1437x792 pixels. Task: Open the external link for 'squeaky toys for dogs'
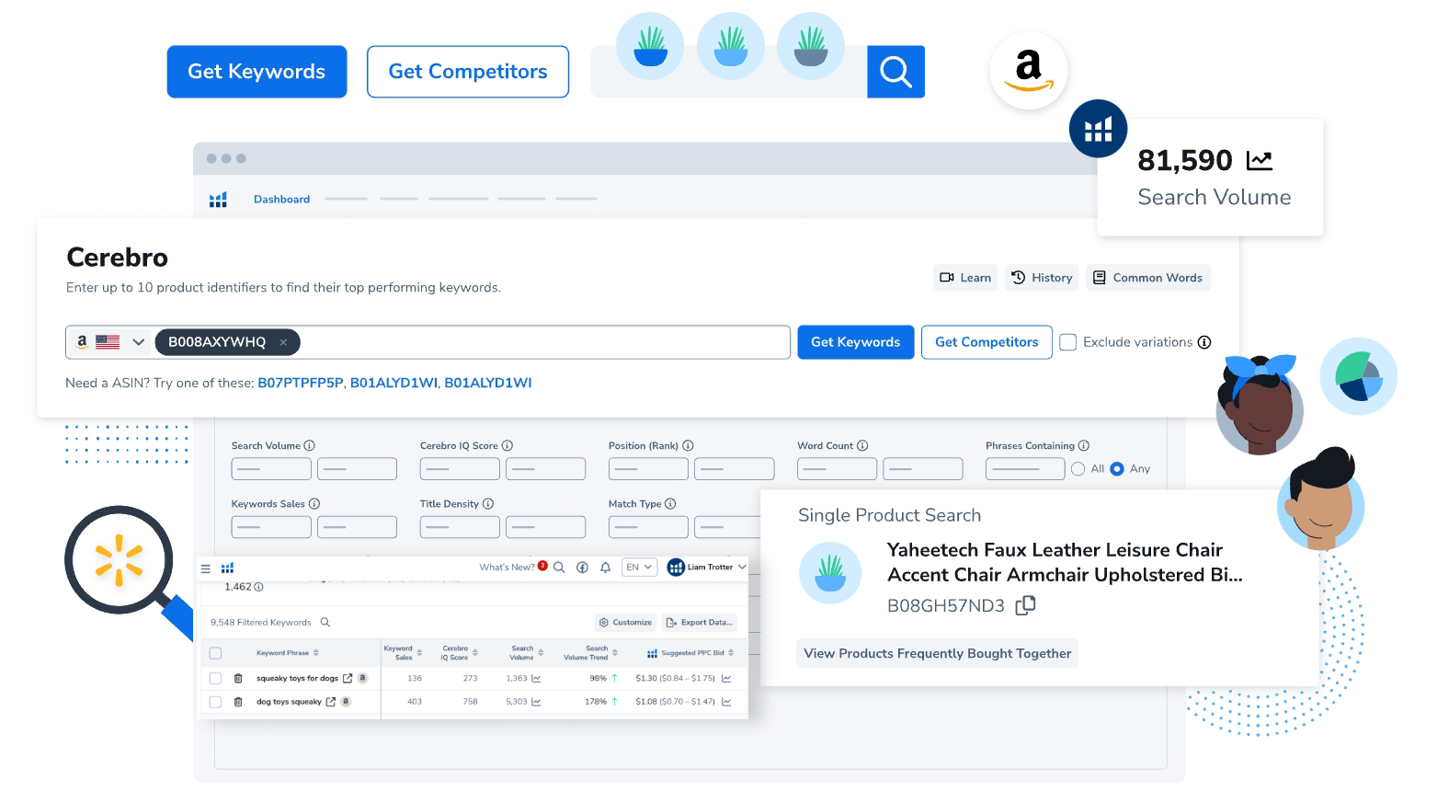[x=348, y=678]
